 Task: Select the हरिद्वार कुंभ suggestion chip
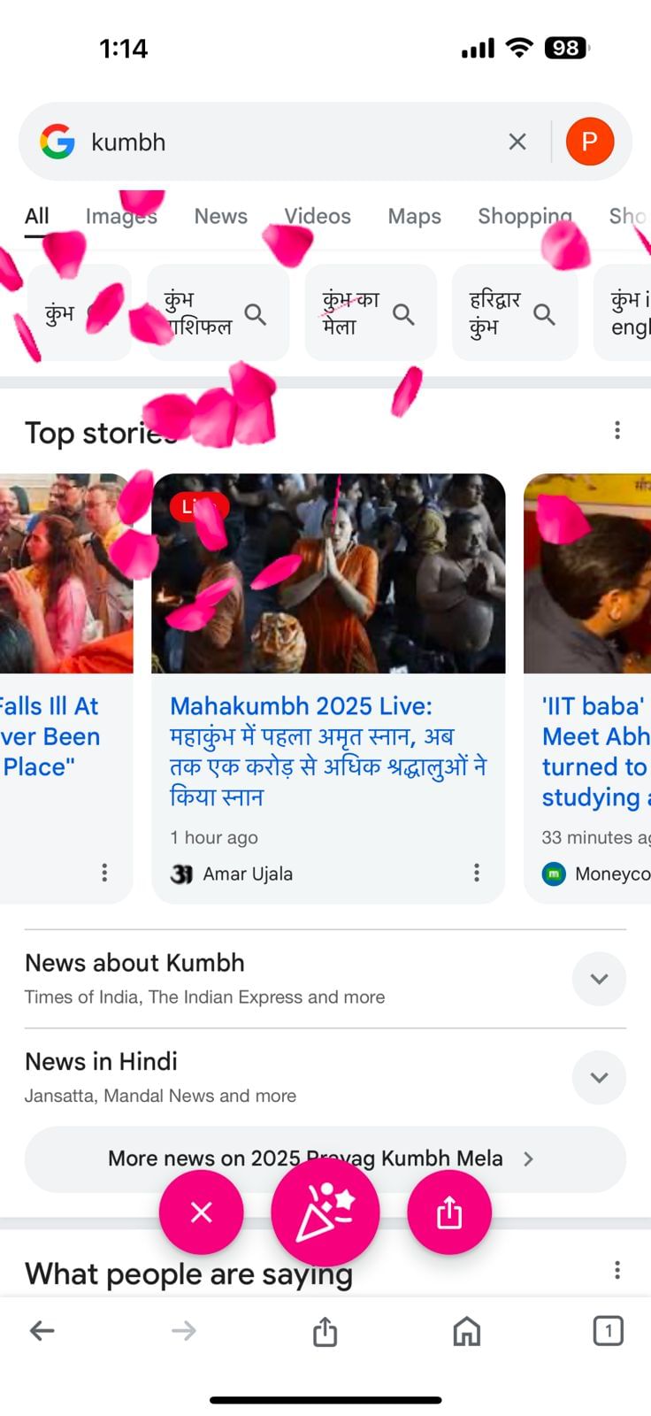click(514, 313)
